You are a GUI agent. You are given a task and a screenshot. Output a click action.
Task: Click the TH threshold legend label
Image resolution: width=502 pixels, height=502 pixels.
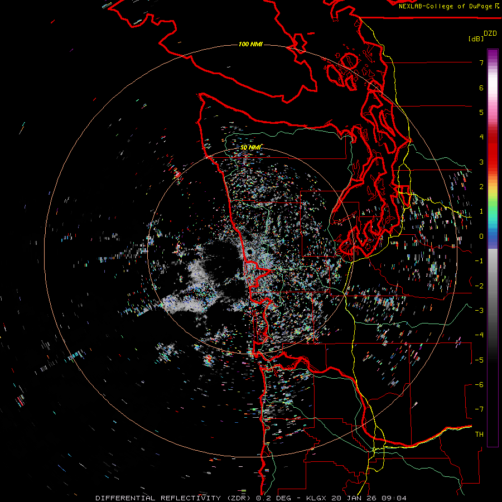point(479,434)
